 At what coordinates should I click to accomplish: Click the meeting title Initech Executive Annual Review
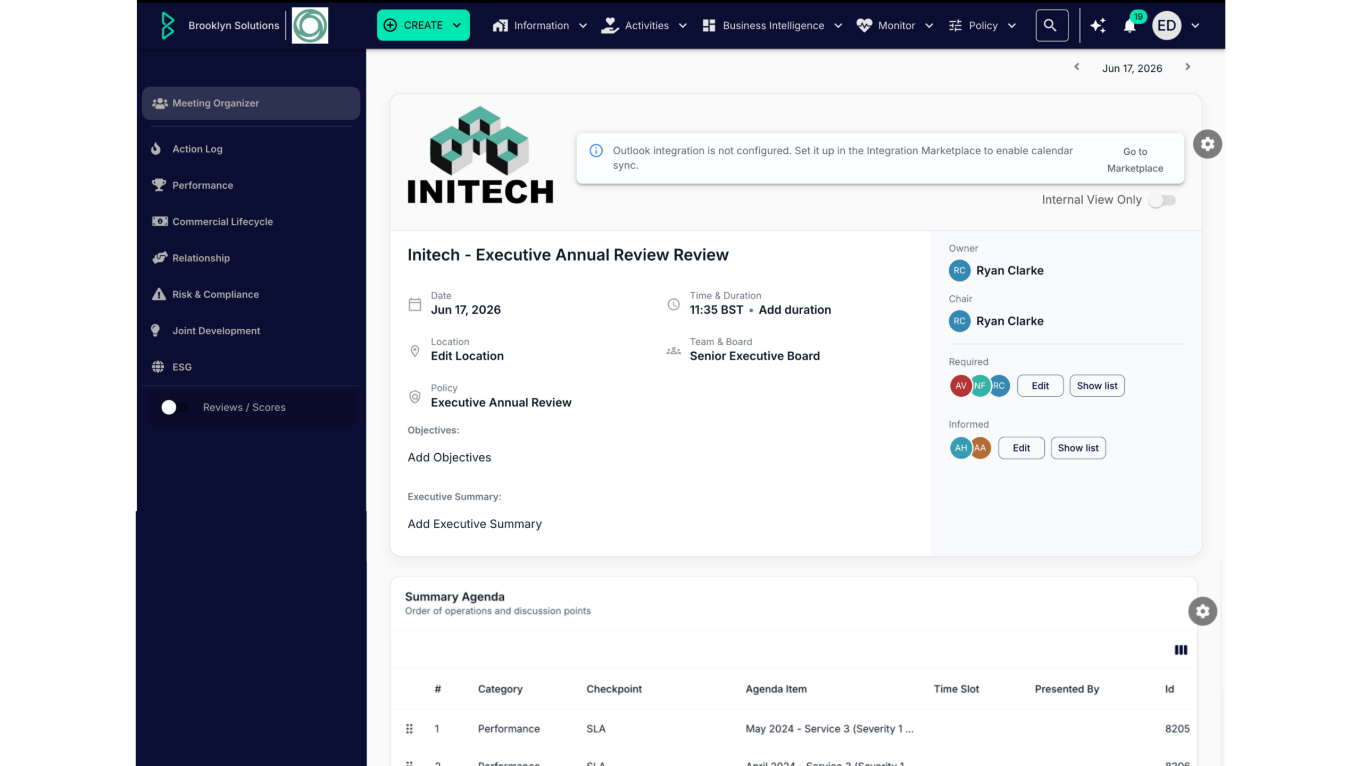click(568, 255)
